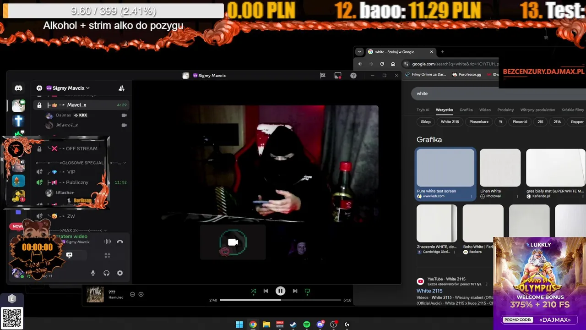The image size is (586, 330).
Task: Open a new Chrome tab
Action: tap(442, 52)
